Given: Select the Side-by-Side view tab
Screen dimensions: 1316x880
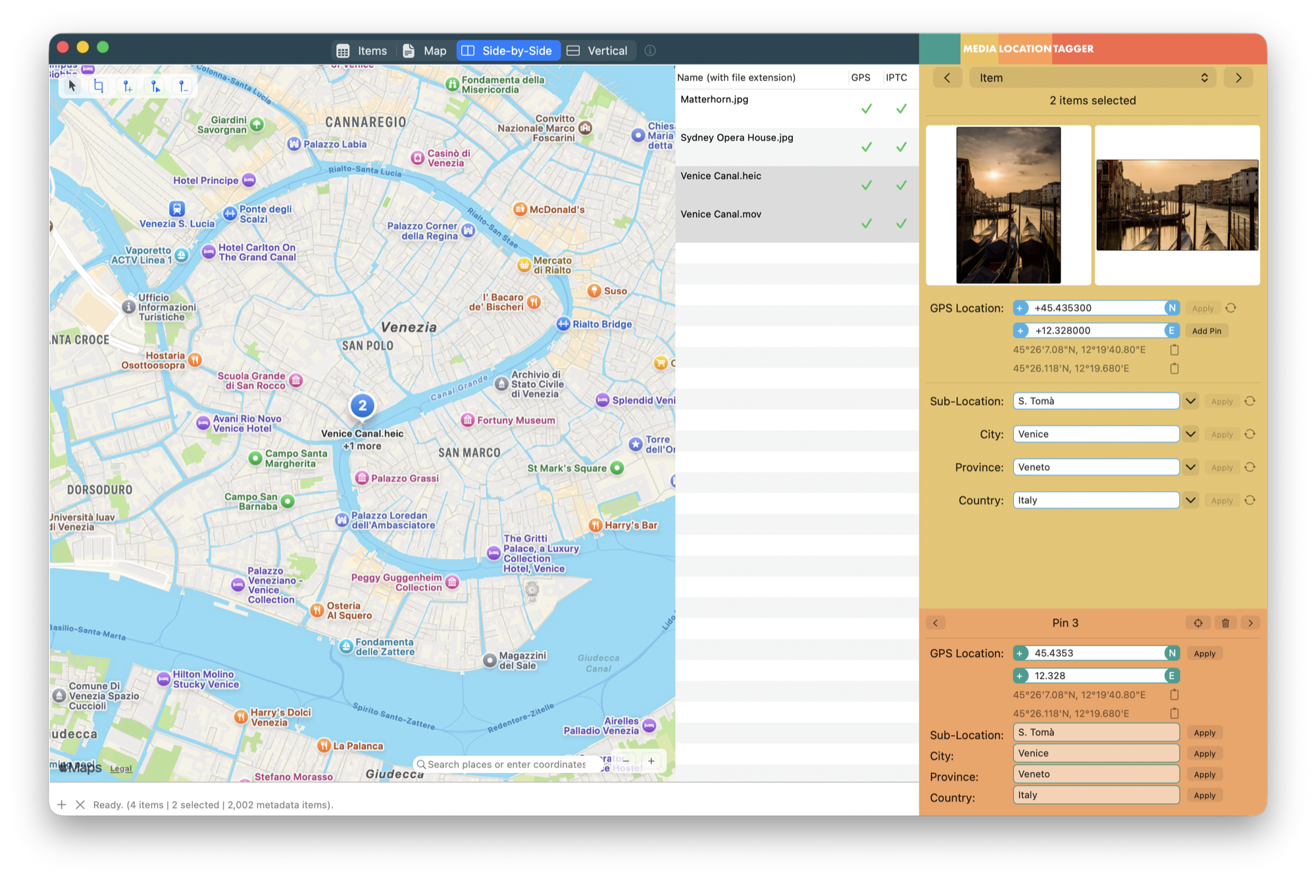Looking at the screenshot, I should click(x=507, y=51).
